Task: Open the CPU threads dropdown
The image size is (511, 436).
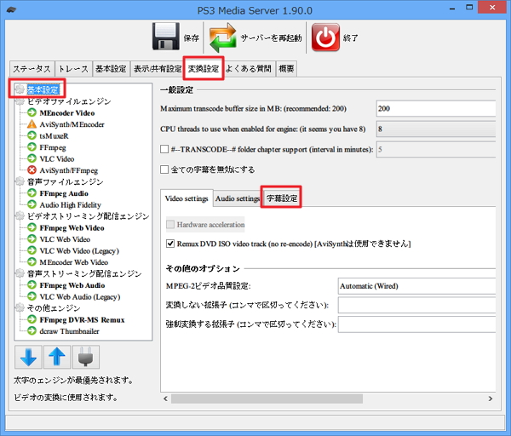Action: [x=436, y=129]
